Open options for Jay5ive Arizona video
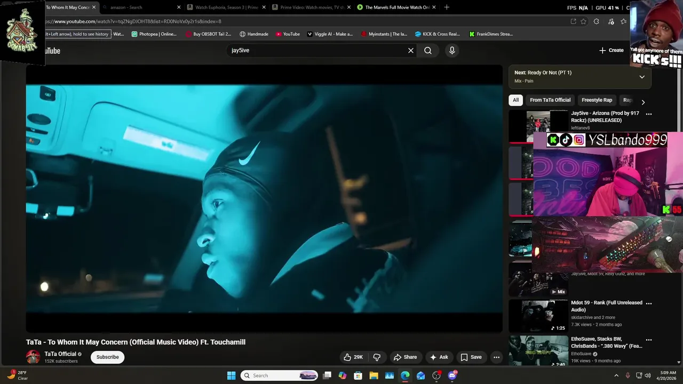The image size is (683, 384). pyautogui.click(x=649, y=114)
